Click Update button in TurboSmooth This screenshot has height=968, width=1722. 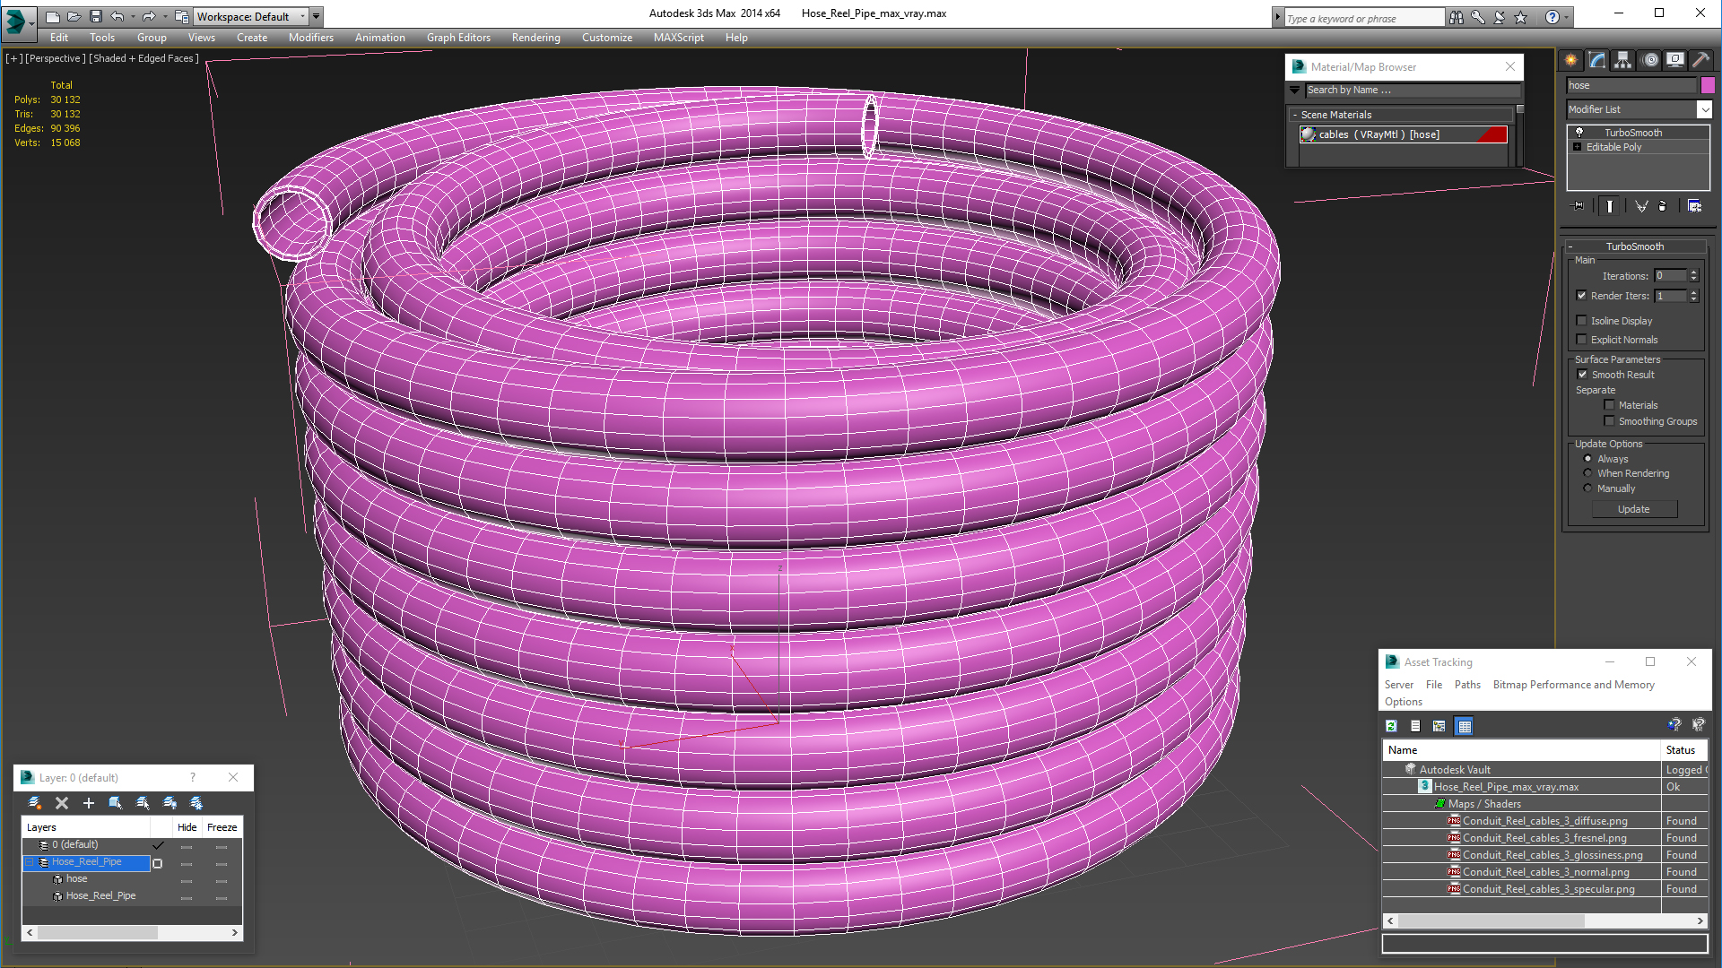(x=1634, y=508)
